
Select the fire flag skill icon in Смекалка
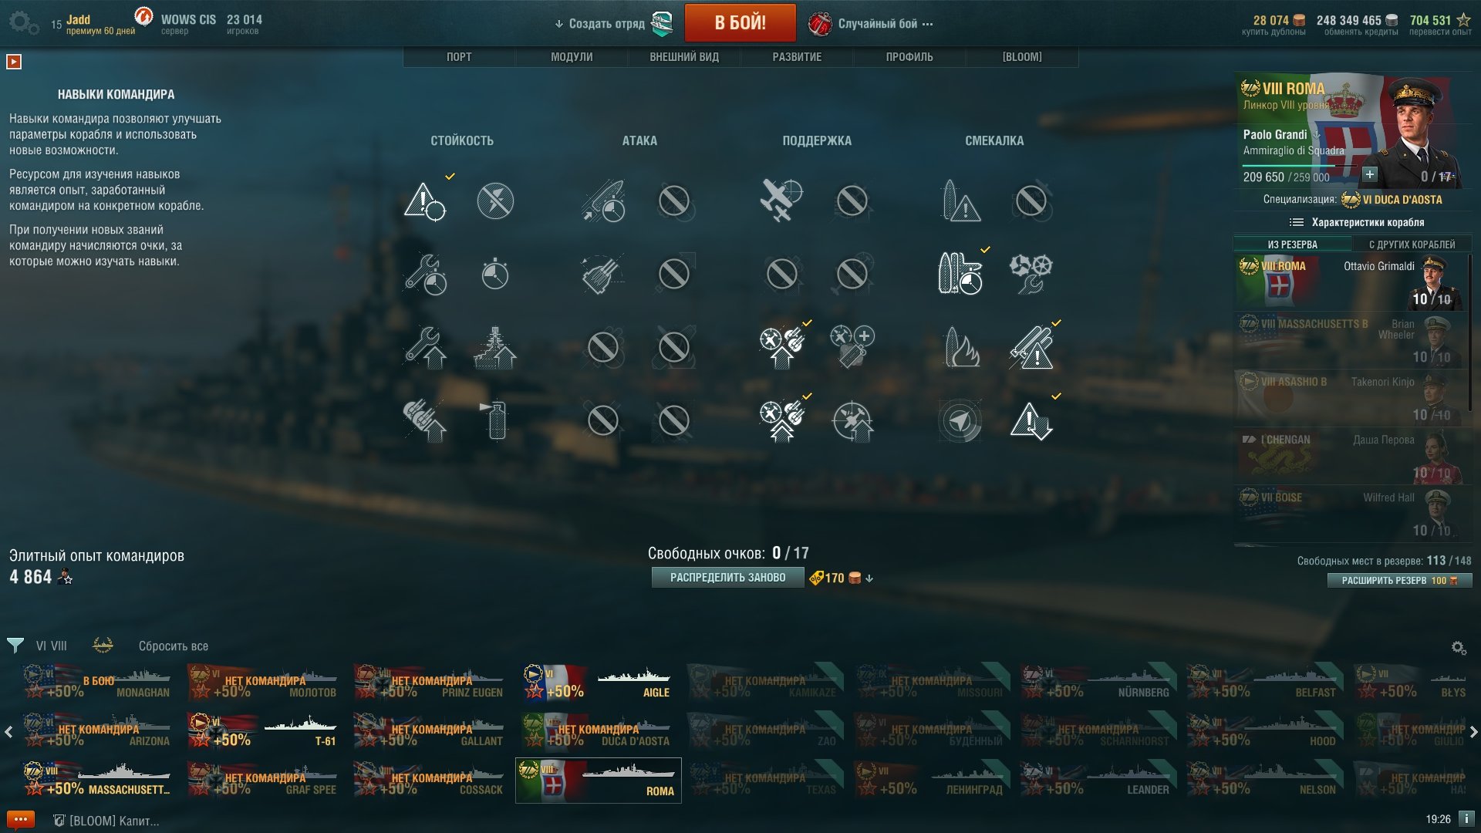[x=961, y=347]
